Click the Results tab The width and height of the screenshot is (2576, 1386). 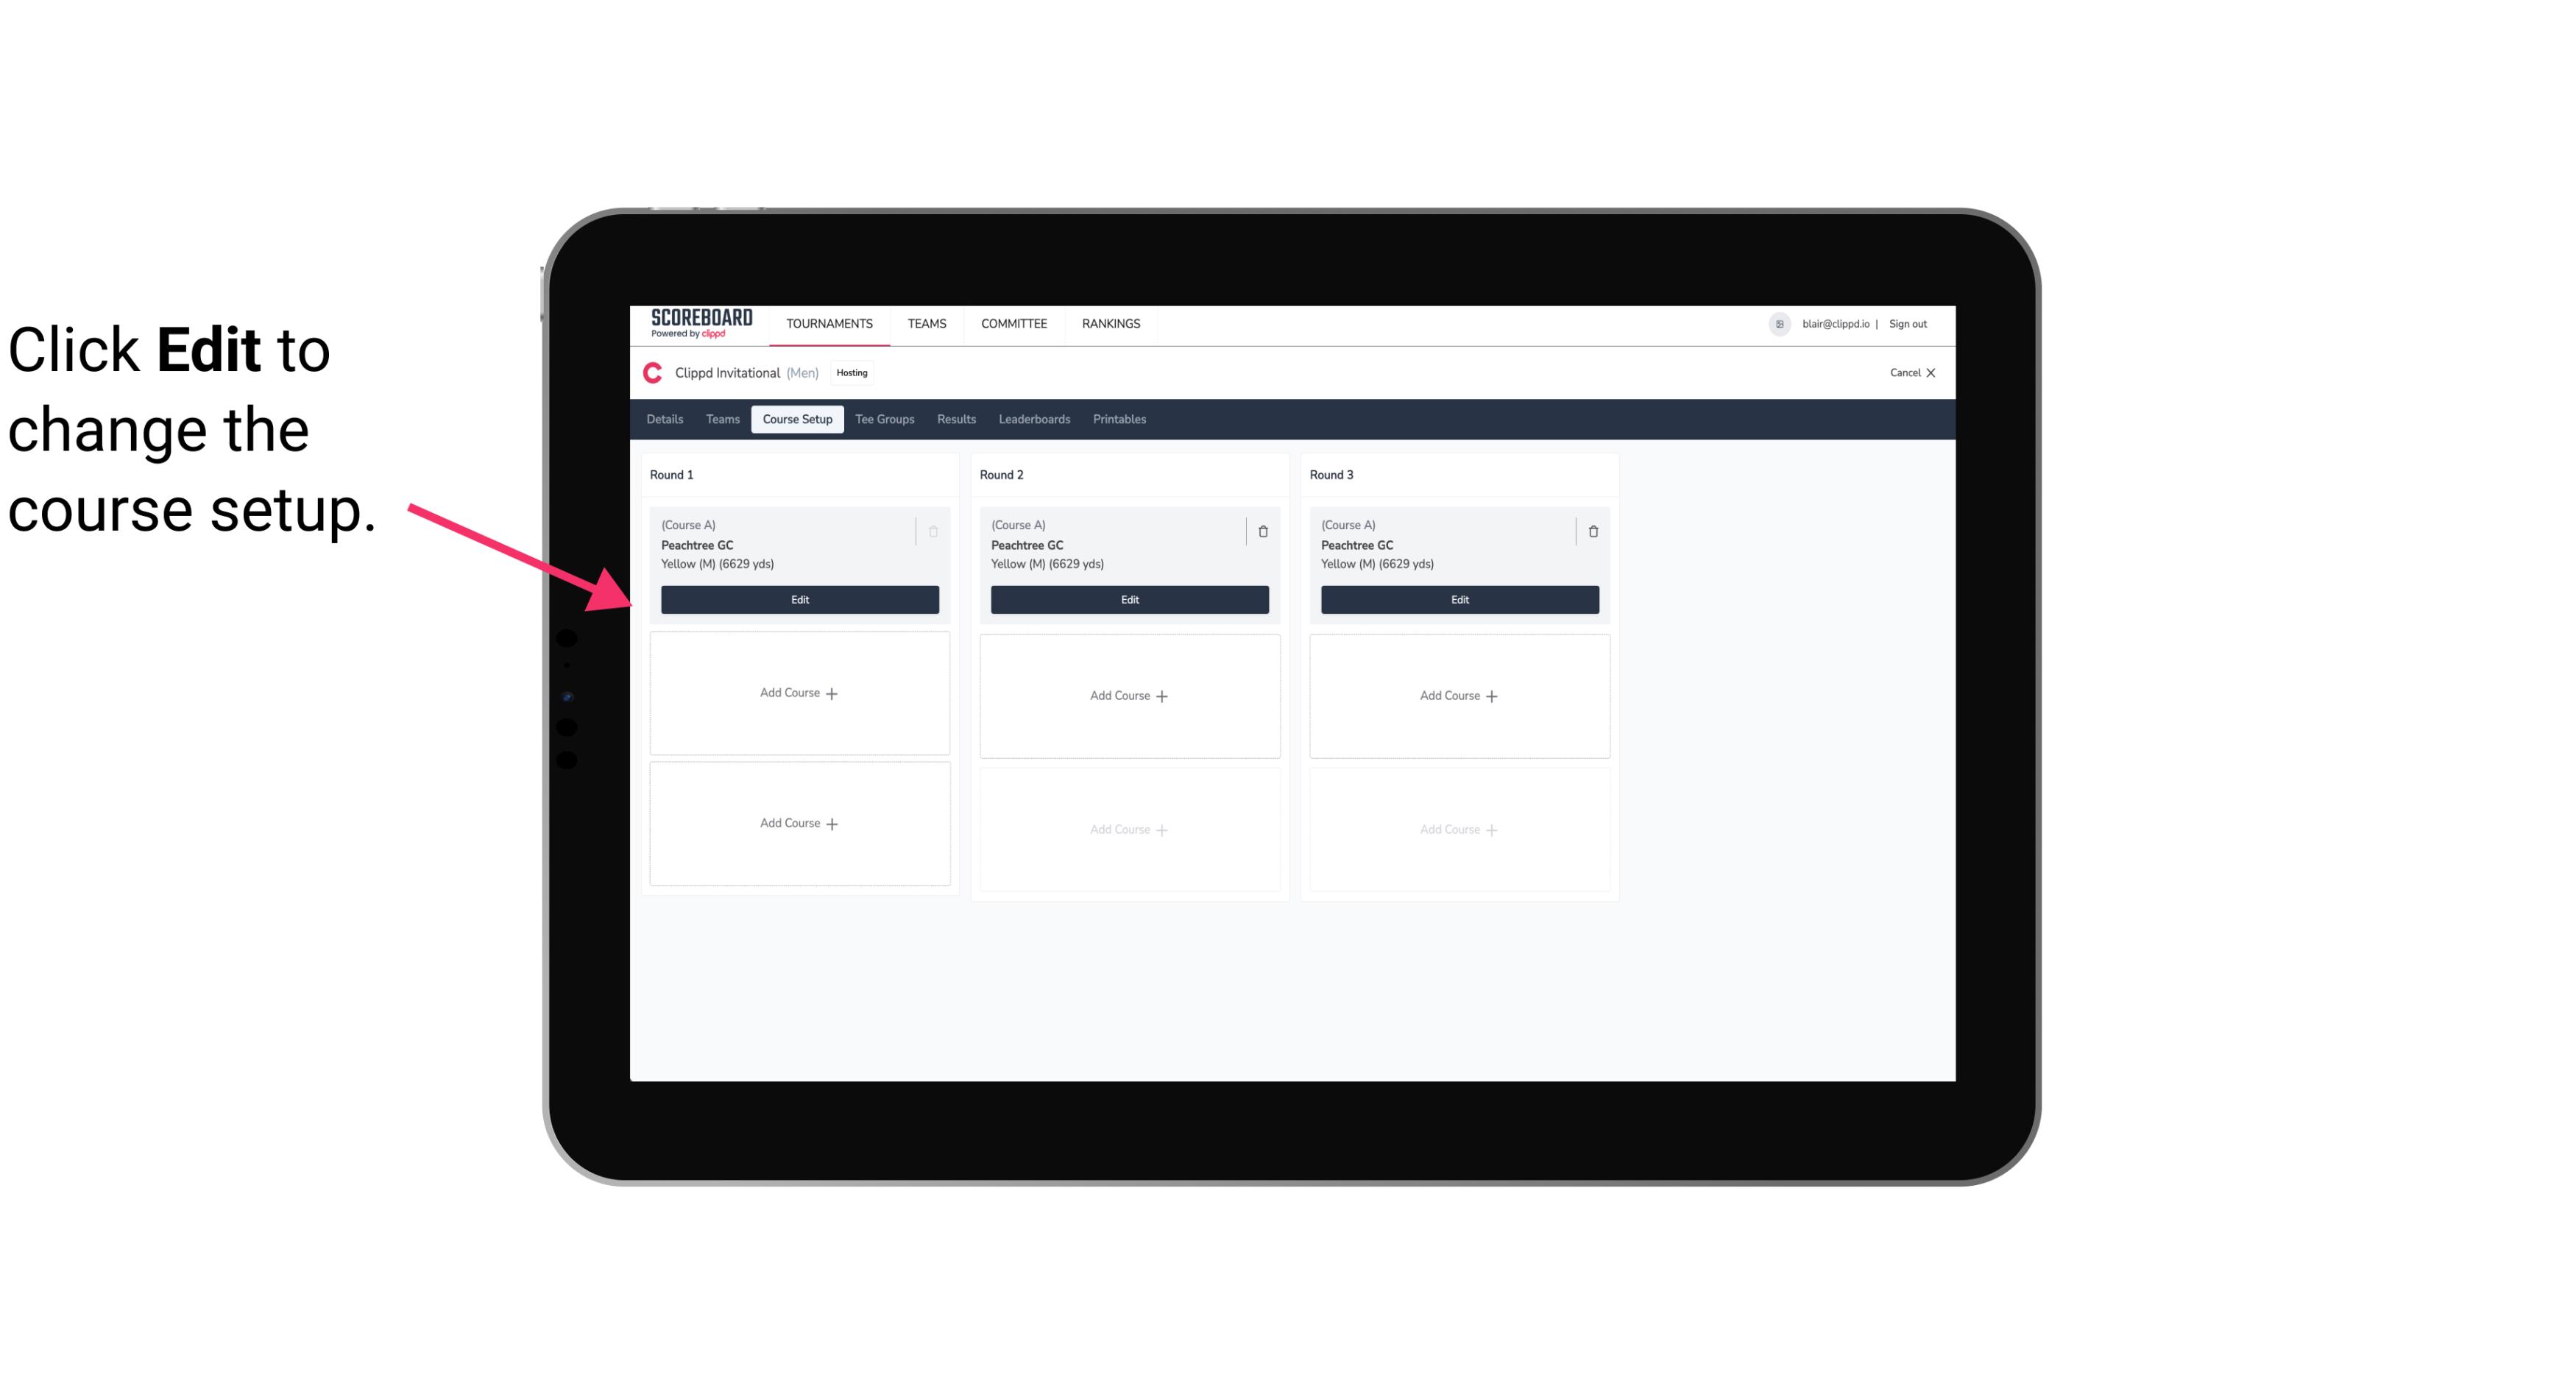(x=957, y=420)
